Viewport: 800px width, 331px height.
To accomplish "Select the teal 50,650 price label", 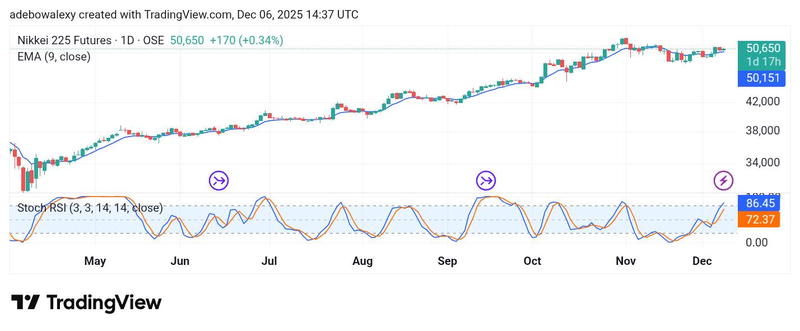I will click(761, 49).
